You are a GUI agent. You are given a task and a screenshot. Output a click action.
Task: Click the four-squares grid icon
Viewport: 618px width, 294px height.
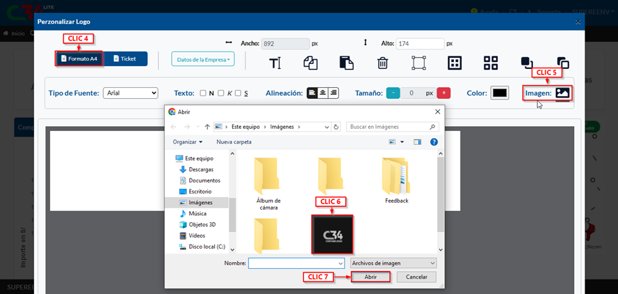point(491,63)
